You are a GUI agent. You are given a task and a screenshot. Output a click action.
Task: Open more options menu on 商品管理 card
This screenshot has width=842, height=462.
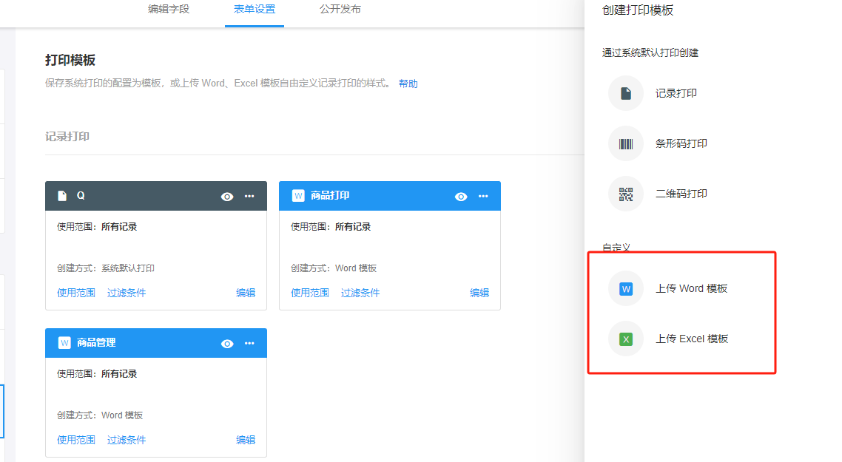click(249, 344)
